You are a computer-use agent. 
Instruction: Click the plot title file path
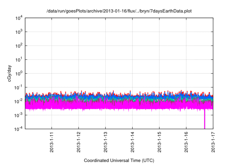[119, 11]
